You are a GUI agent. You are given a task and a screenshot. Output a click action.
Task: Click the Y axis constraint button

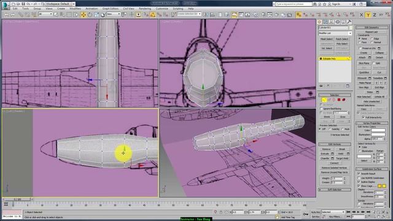368,15
